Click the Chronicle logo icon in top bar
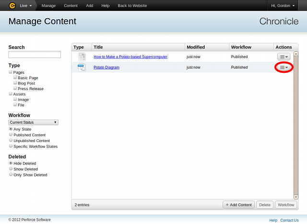 [12, 5]
